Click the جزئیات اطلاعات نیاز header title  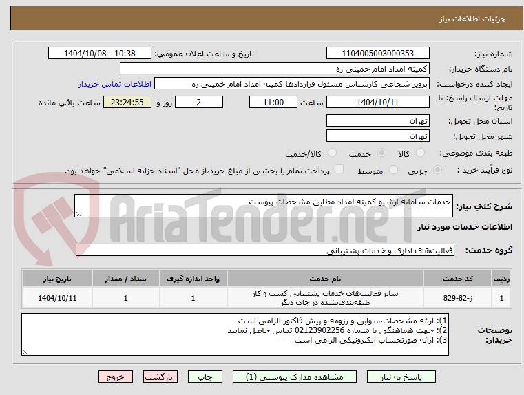point(472,19)
